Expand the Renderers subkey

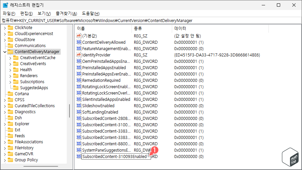point(10,76)
